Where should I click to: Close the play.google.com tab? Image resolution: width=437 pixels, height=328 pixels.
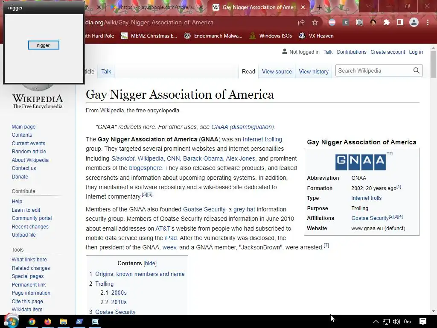201,8
